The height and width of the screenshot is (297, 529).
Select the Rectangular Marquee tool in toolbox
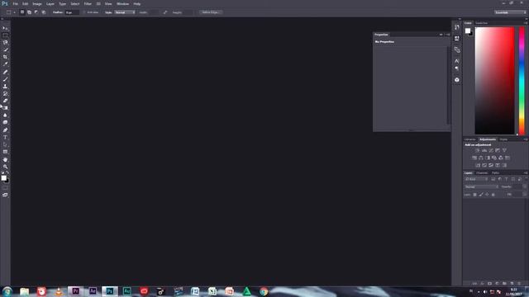(x=5, y=35)
